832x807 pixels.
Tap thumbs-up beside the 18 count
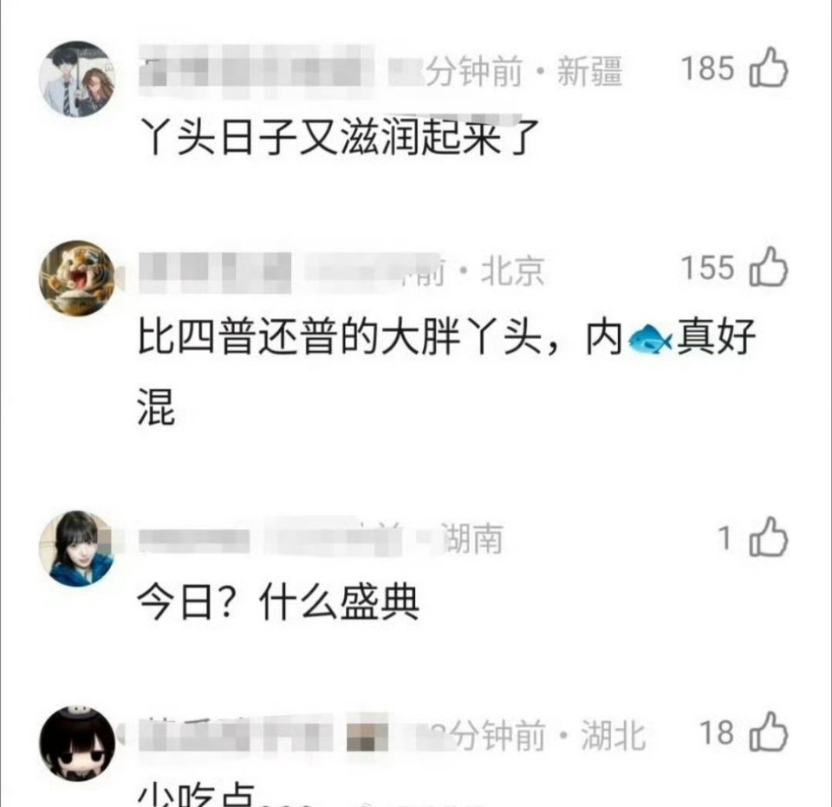click(x=769, y=732)
